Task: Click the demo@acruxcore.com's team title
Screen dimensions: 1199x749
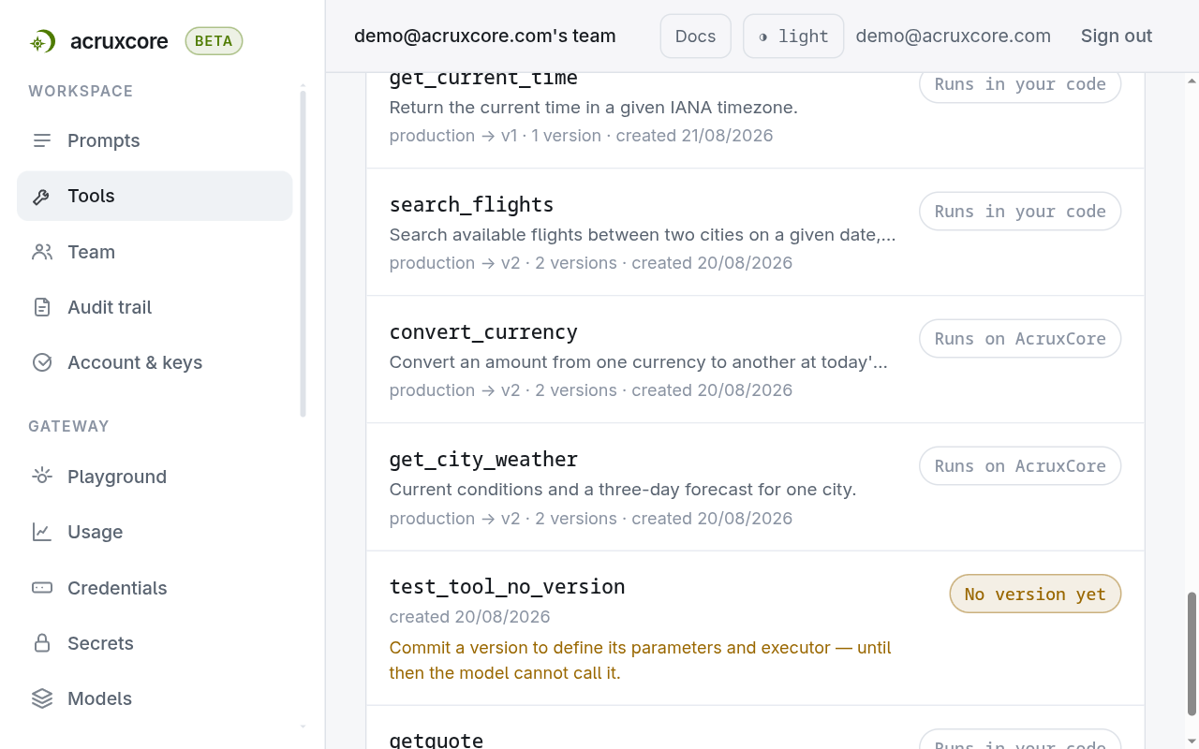Action: (485, 37)
